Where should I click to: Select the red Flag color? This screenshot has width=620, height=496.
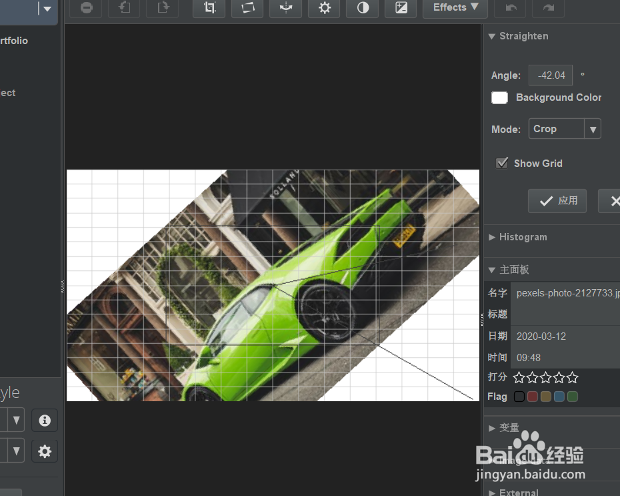(533, 397)
